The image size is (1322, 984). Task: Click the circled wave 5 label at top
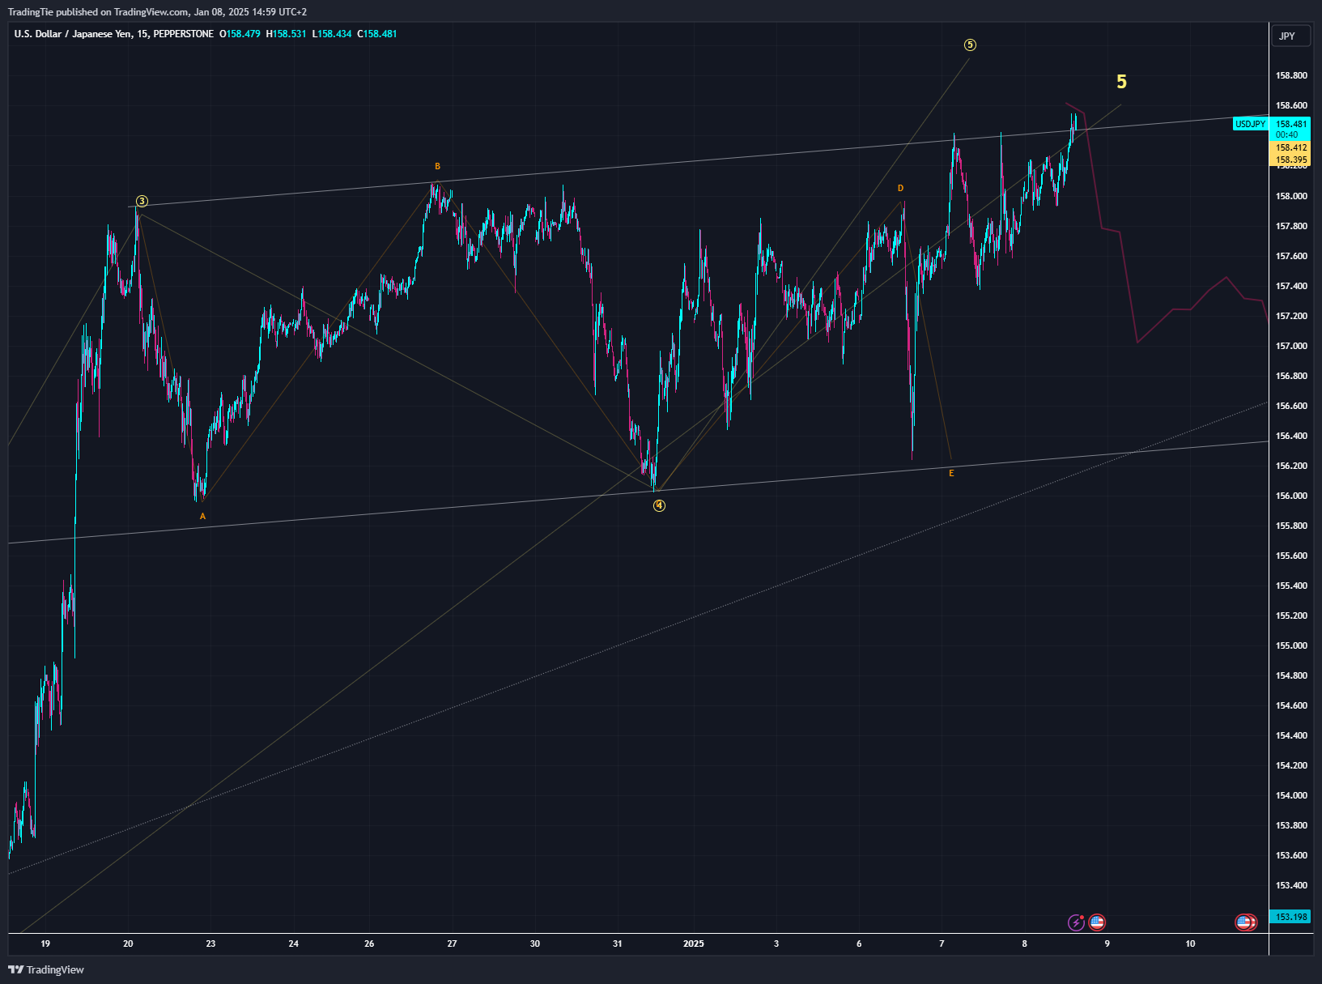[x=970, y=45]
